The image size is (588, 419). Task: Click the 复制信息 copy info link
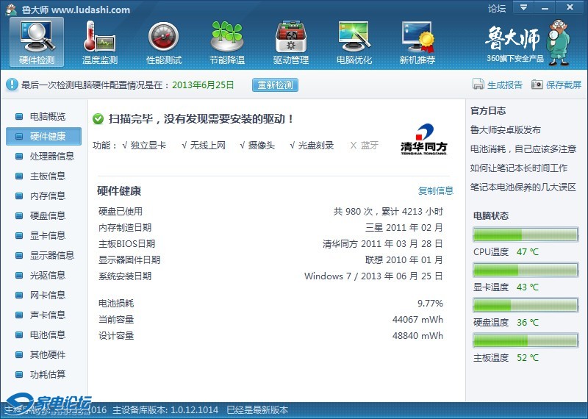(436, 191)
